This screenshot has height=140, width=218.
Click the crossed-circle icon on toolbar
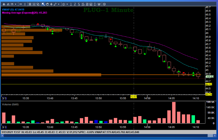coord(104,4)
